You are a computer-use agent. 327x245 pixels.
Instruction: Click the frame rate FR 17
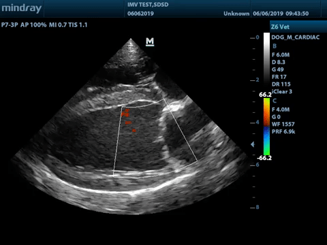(x=279, y=77)
